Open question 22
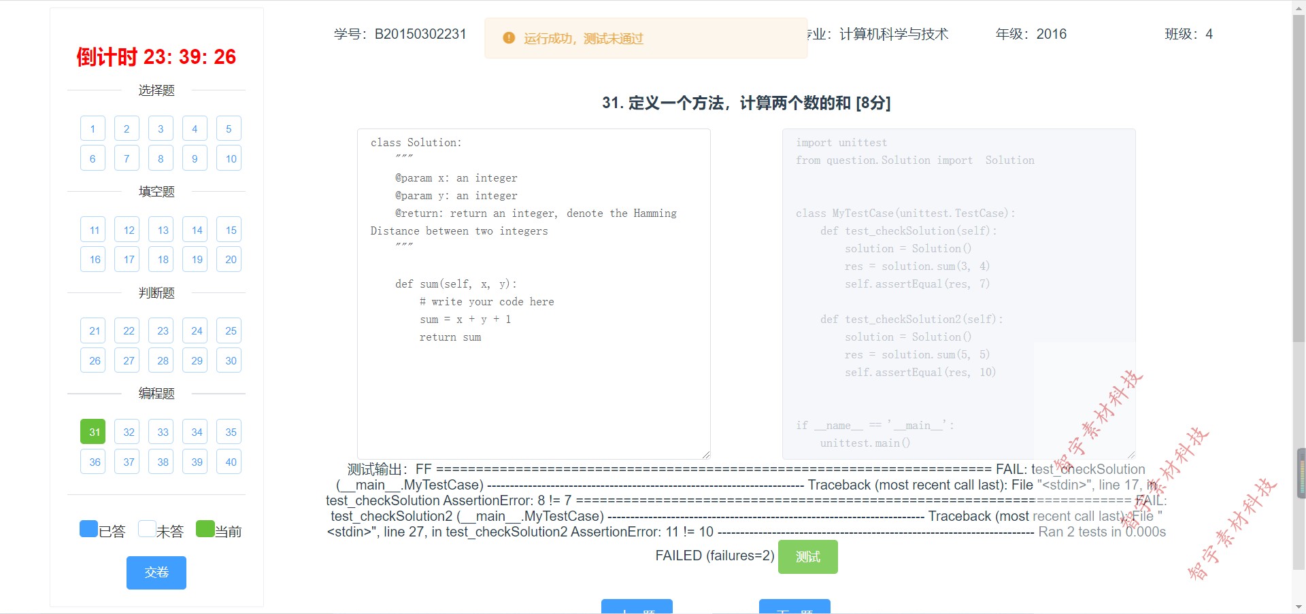 pyautogui.click(x=127, y=330)
